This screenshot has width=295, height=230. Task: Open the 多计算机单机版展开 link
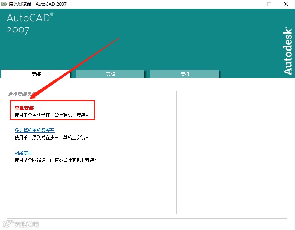pyautogui.click(x=34, y=130)
